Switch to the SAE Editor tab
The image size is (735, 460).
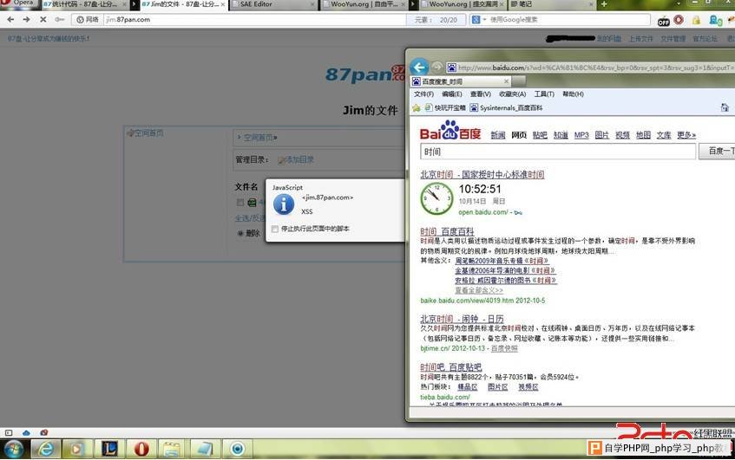[x=273, y=4]
